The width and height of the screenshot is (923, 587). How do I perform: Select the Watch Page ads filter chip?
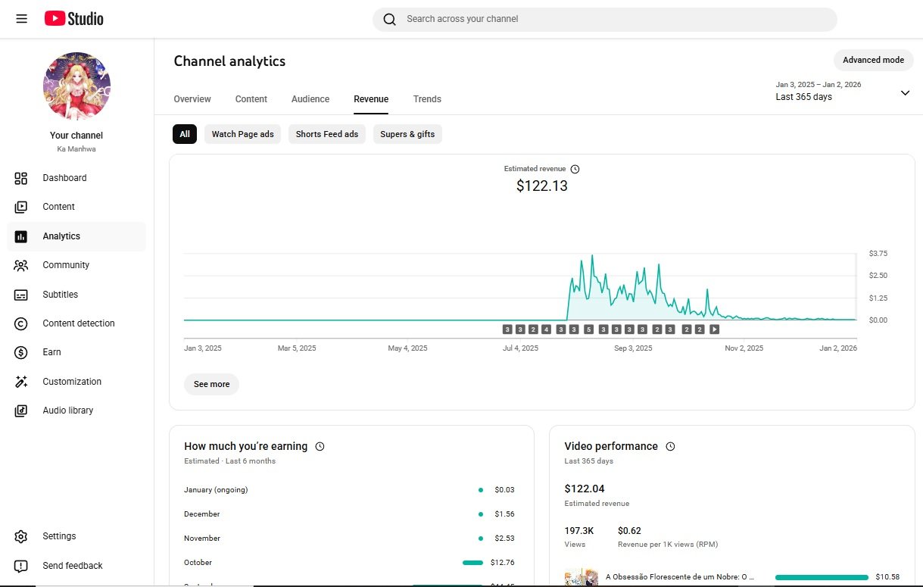[x=242, y=134]
